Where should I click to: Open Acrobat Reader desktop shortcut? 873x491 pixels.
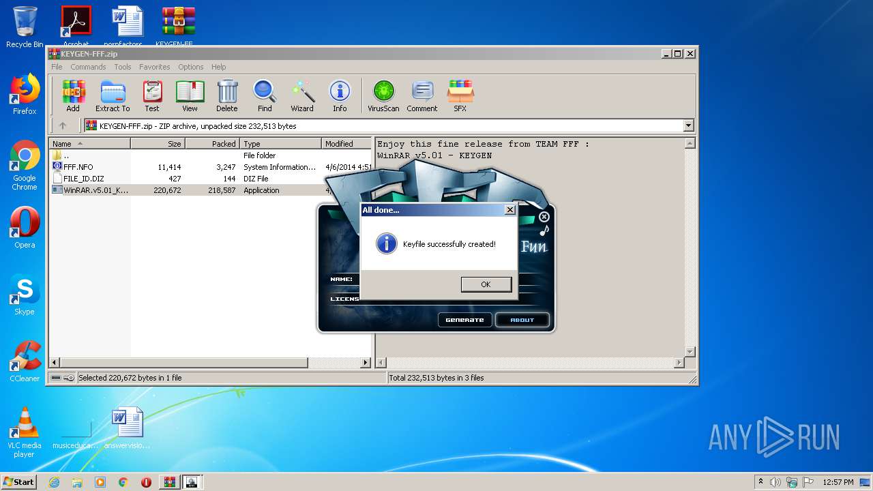76,26
